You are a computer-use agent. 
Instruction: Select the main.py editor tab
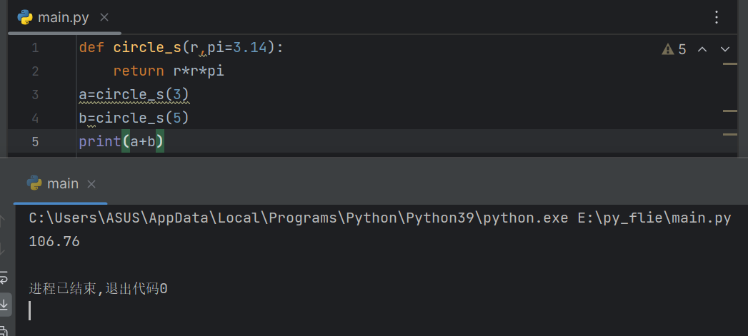tap(64, 18)
